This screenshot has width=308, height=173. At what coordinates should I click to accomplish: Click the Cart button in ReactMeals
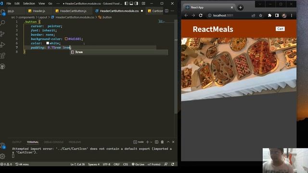[x=280, y=29]
